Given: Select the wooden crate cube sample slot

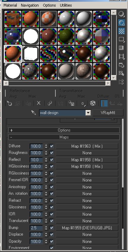Looking at the screenshot, I should pos(13,19).
